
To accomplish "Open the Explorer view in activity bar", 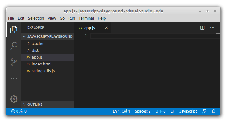I will [14, 30].
